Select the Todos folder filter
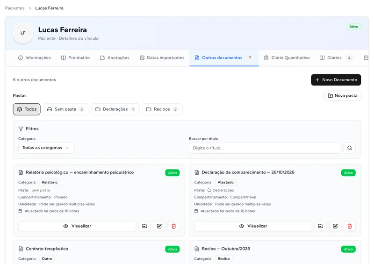374x264 pixels. point(27,109)
